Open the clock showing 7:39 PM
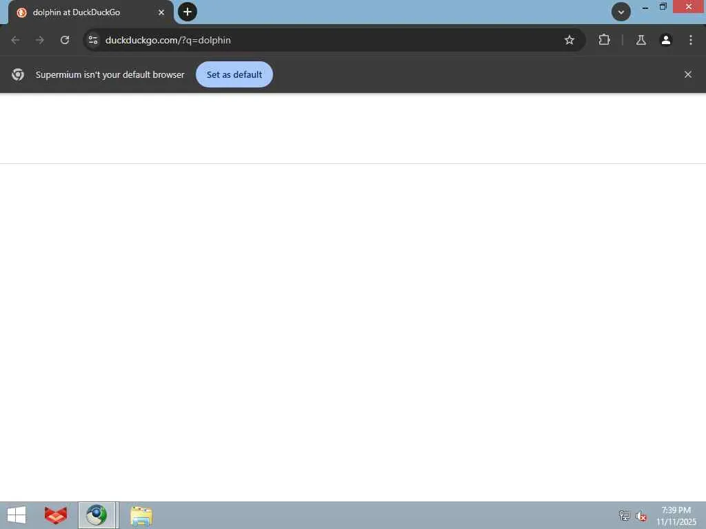The height and width of the screenshot is (529, 706). [x=676, y=515]
